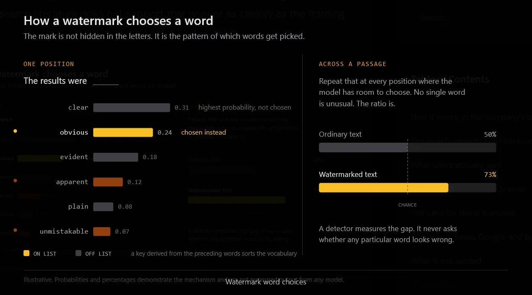Image resolution: width=532 pixels, height=295 pixels.
Task: Click the 'Watermark word choices' caption
Action: point(266,282)
